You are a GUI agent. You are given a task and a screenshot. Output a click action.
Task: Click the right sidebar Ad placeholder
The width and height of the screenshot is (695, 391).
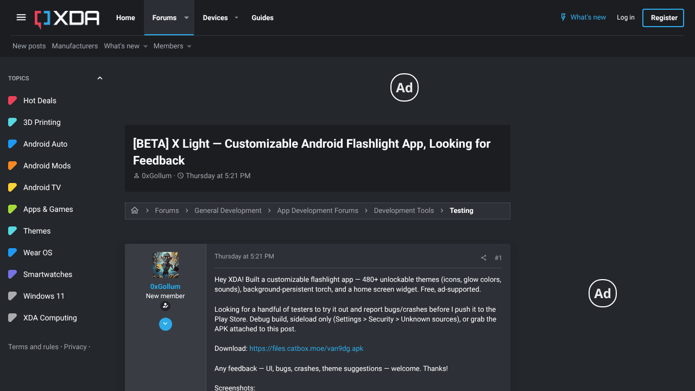coord(603,293)
